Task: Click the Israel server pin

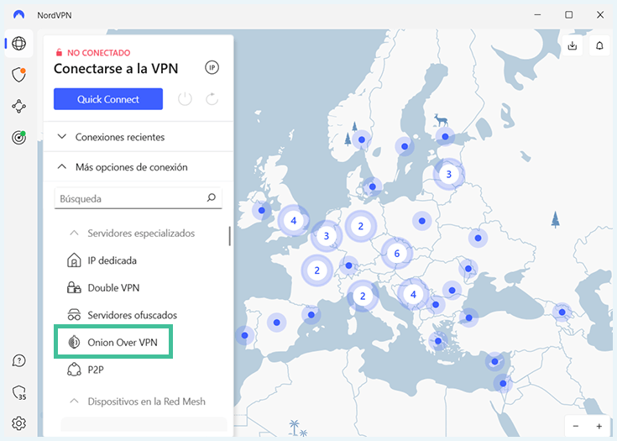Action: [x=503, y=383]
